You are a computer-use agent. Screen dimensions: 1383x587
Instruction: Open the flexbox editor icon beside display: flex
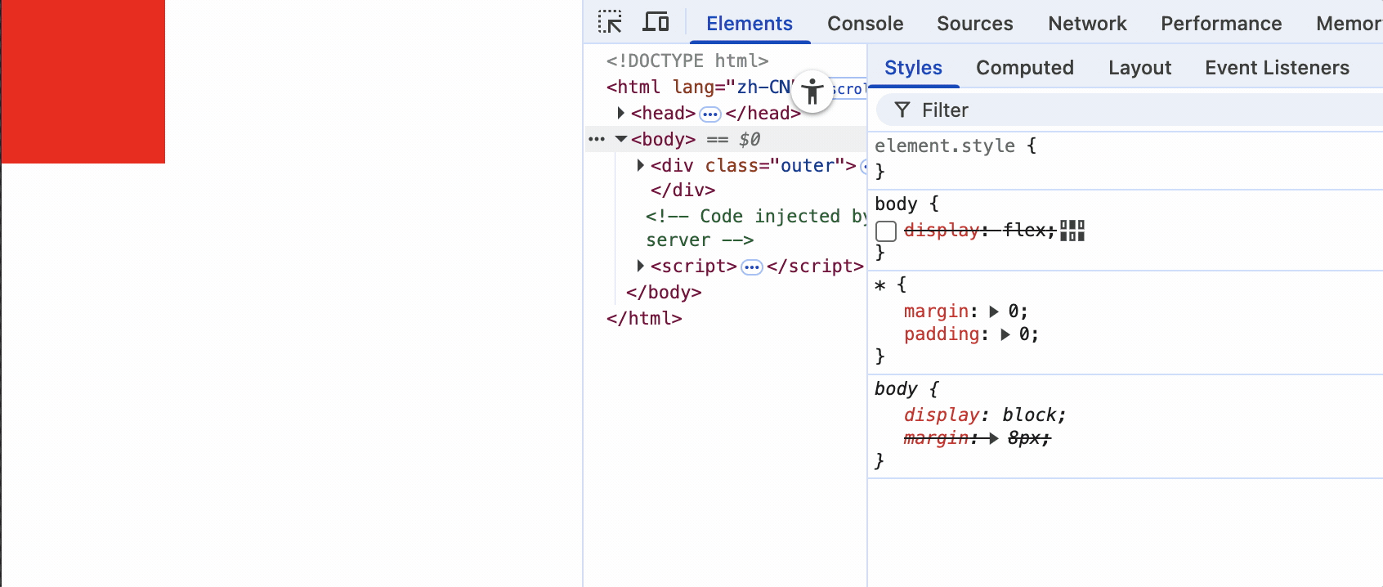click(1072, 231)
